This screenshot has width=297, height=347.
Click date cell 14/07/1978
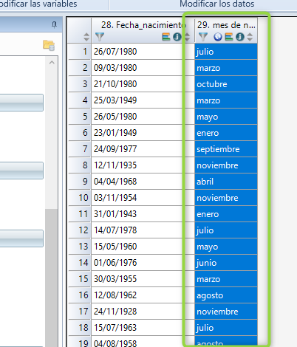(143, 230)
